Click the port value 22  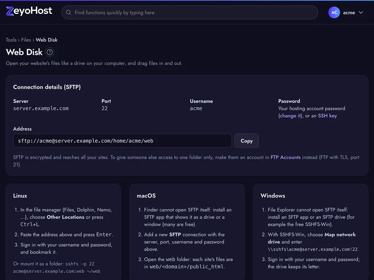point(104,108)
